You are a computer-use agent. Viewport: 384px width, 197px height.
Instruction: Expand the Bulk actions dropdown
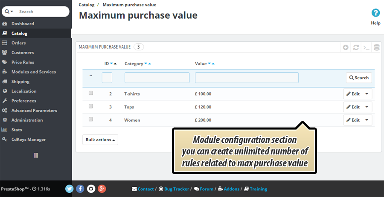pyautogui.click(x=100, y=140)
